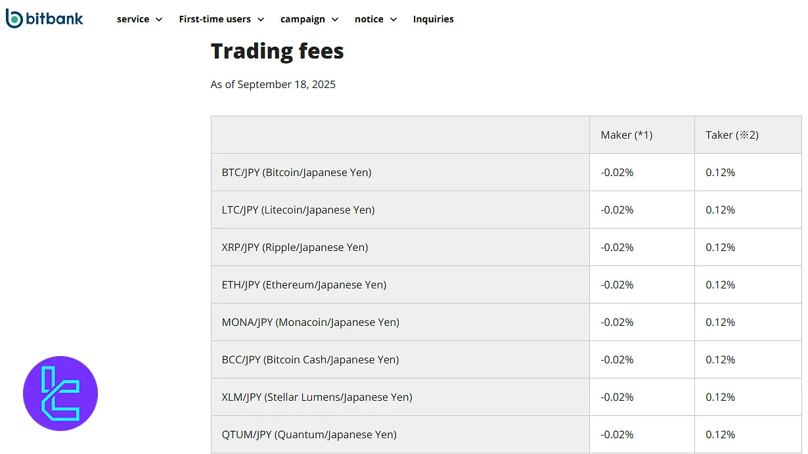Expand the campaign dropdown chevron
Screen dimensions: 808x454
(335, 20)
